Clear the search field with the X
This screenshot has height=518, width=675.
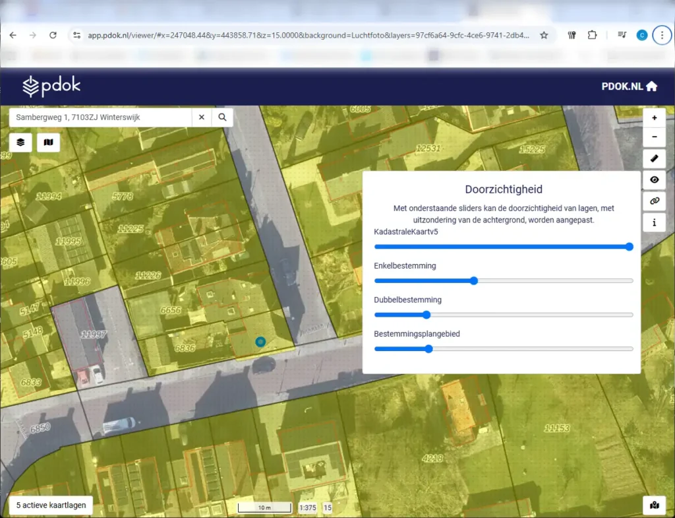pyautogui.click(x=201, y=117)
